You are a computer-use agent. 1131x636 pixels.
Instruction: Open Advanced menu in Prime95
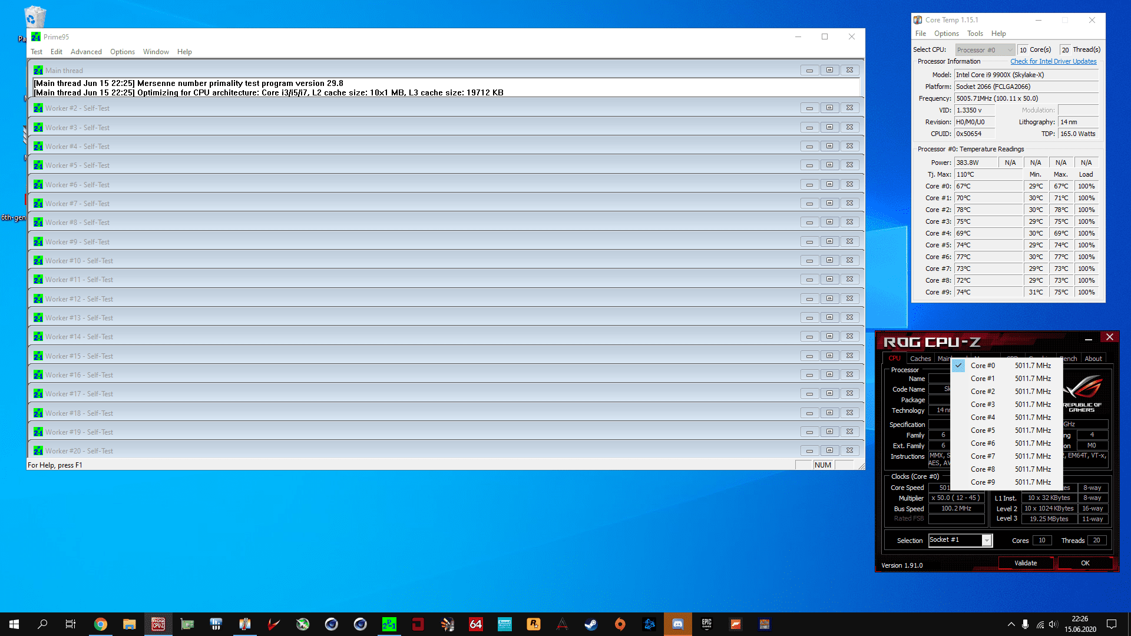86,52
